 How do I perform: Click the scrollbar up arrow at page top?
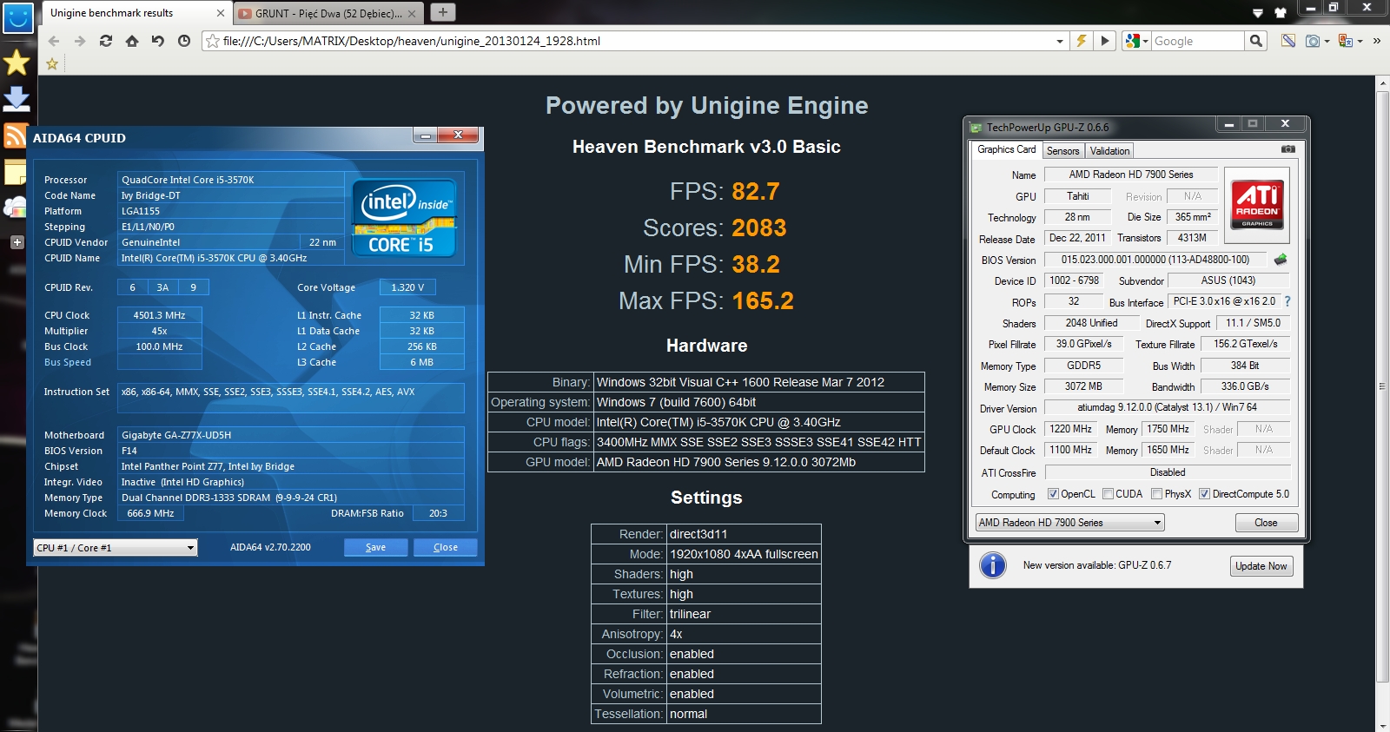coord(1382,82)
